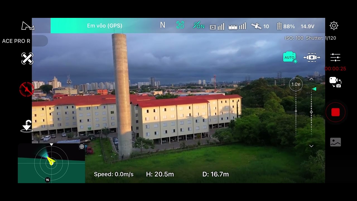
Task: Tap the 88% battery indicator
Action: coord(286,26)
